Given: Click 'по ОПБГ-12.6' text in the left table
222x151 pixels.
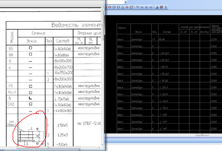Looking at the screenshot, I should point(89,124).
